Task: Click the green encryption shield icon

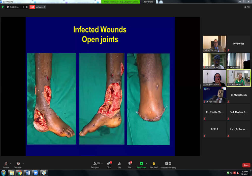Action: click(3, 7)
